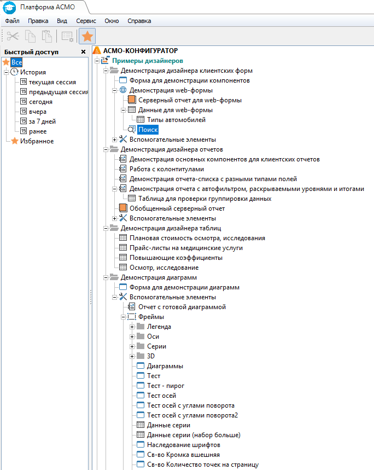Select Наследование шрифтов item
This screenshot has width=374, height=470.
pyautogui.click(x=184, y=445)
